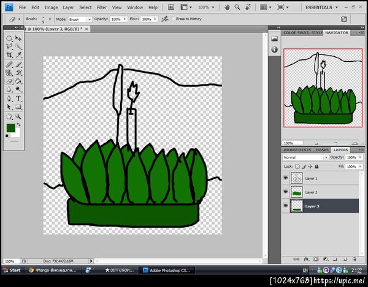Pick the Paint Bucket tool
Screen dimensions: 368x287
pyautogui.click(x=18, y=81)
